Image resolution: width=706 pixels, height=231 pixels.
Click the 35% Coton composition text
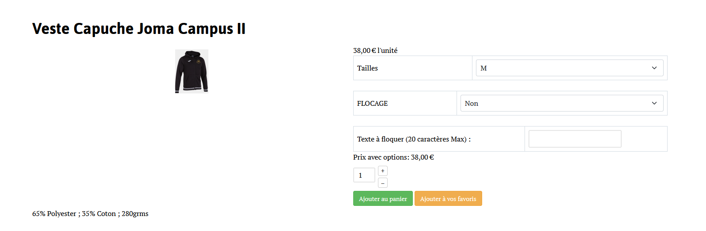98,214
